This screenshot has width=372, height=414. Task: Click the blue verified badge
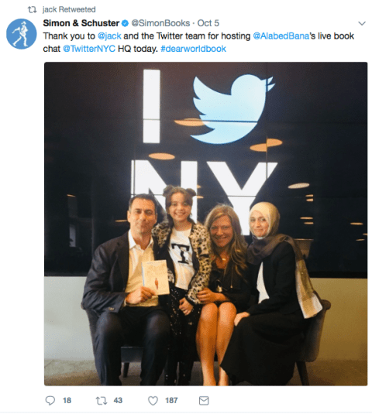pyautogui.click(x=125, y=23)
